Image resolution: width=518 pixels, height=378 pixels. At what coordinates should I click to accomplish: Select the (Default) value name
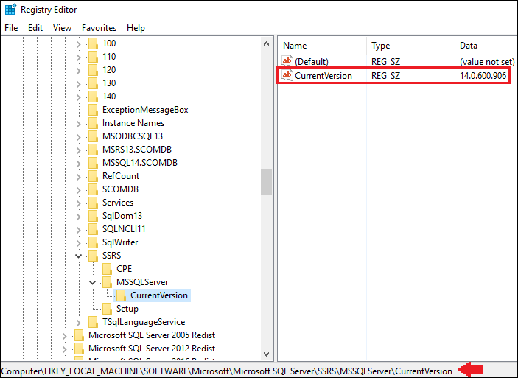312,62
